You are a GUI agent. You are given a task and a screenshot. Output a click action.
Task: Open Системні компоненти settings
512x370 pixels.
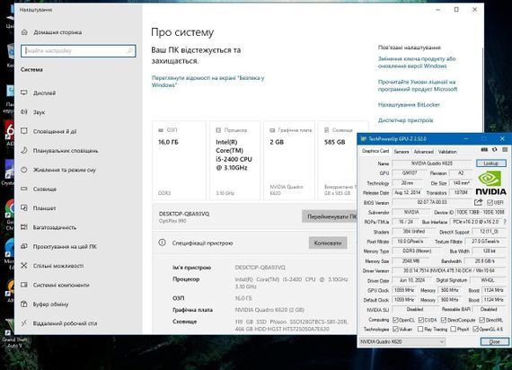[55, 285]
